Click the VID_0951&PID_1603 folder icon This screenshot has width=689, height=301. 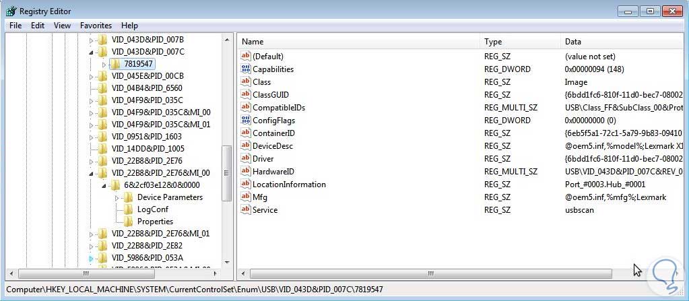[102, 137]
